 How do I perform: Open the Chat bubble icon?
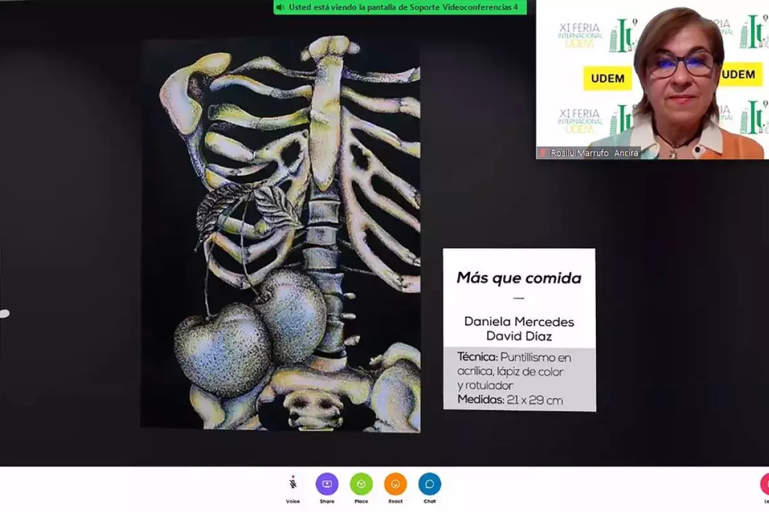(429, 484)
